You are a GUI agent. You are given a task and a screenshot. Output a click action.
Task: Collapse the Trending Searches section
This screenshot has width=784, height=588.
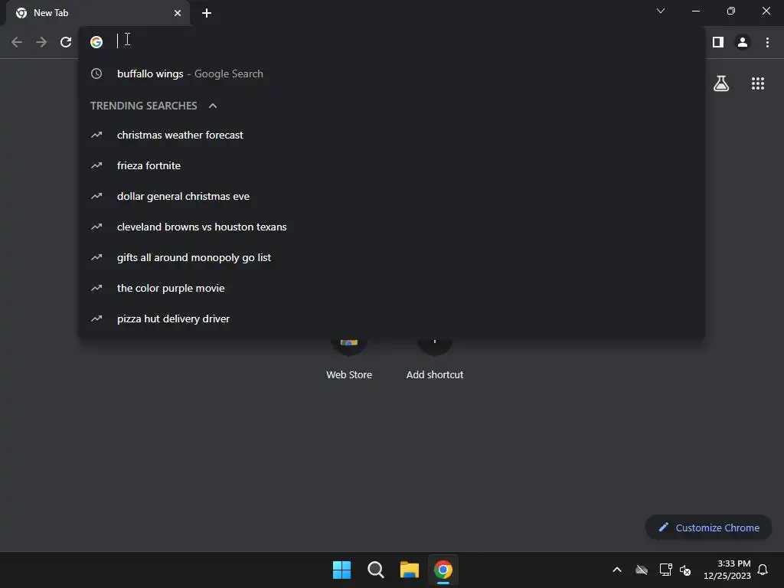pyautogui.click(x=213, y=106)
